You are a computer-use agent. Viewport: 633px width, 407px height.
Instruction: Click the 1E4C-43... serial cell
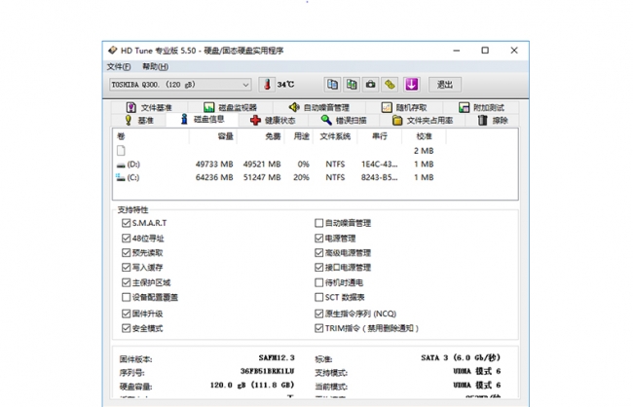coord(379,165)
